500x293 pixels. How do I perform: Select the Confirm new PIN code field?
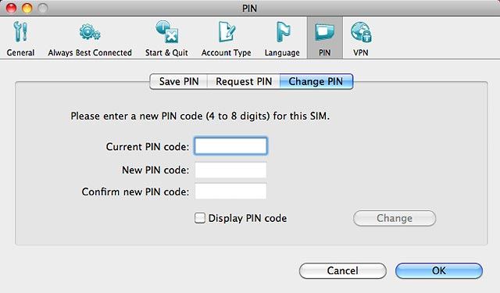pos(231,191)
